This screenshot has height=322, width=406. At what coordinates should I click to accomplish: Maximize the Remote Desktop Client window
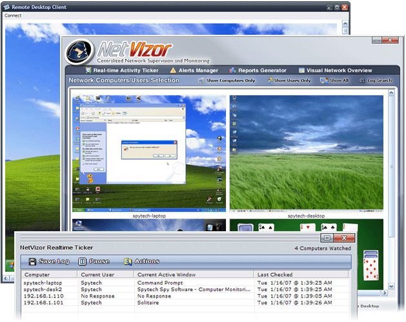point(337,7)
